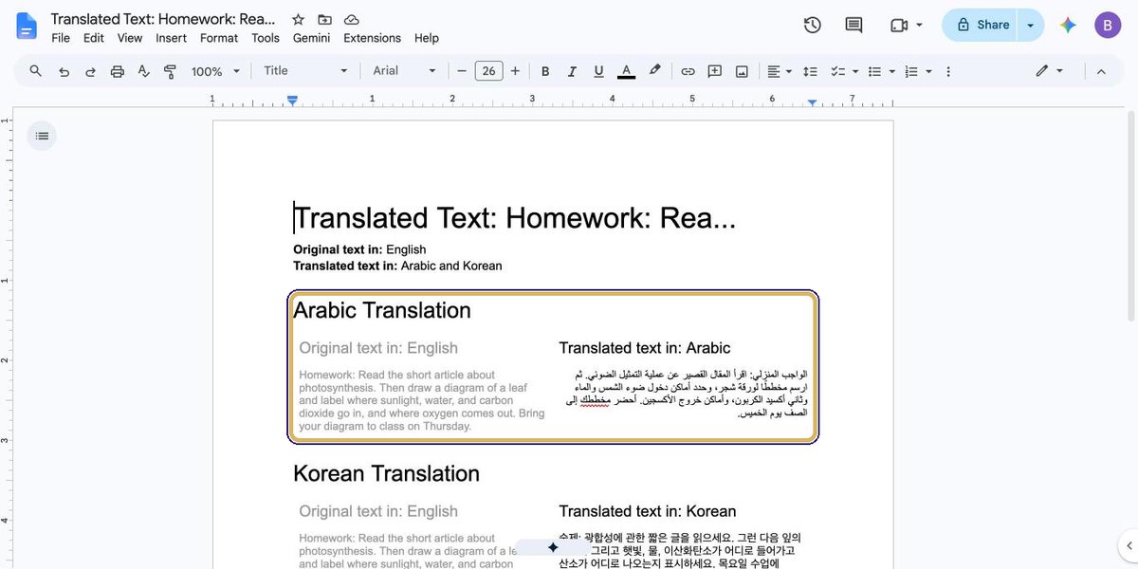Toggle italic formatting

coord(572,71)
